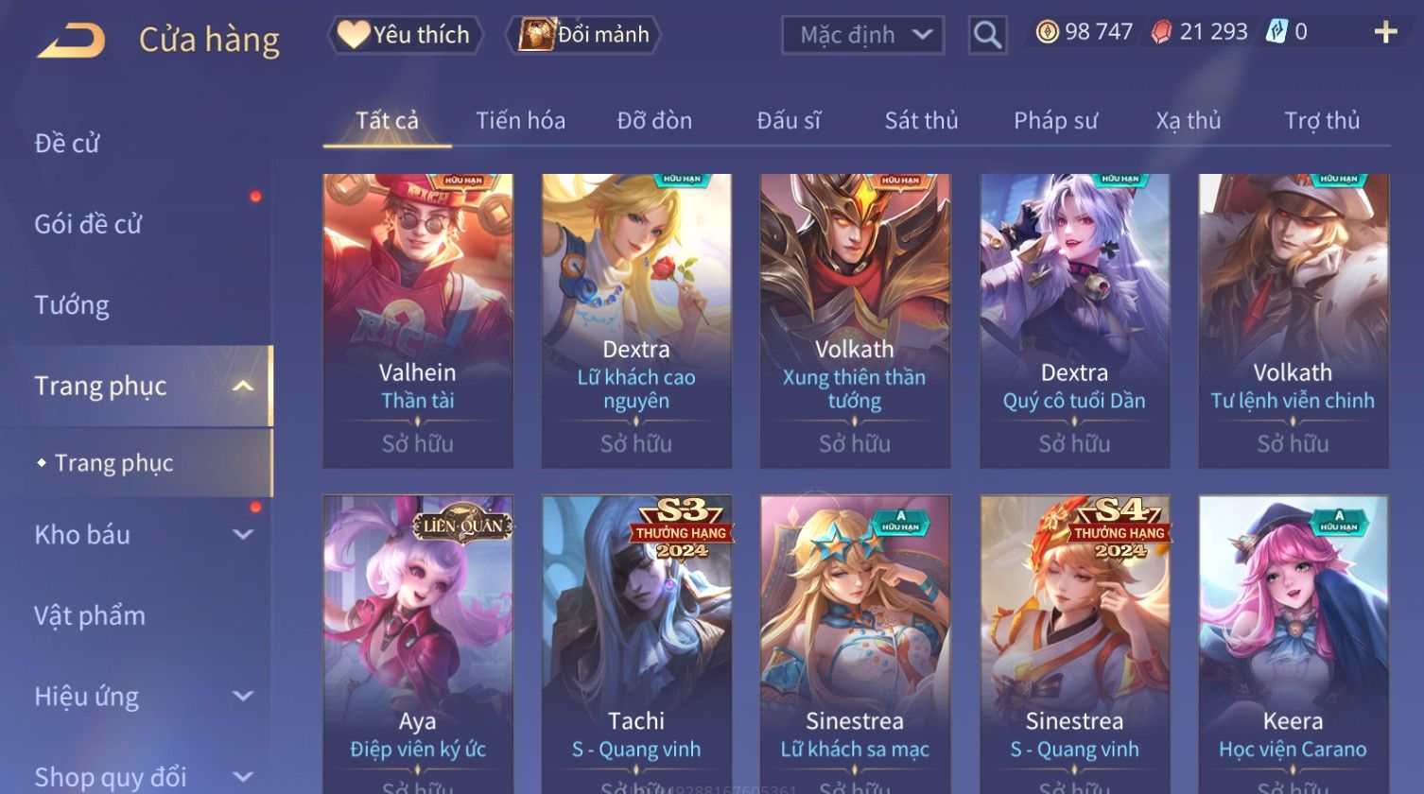Tap the plus icon to add currency

(x=1385, y=32)
